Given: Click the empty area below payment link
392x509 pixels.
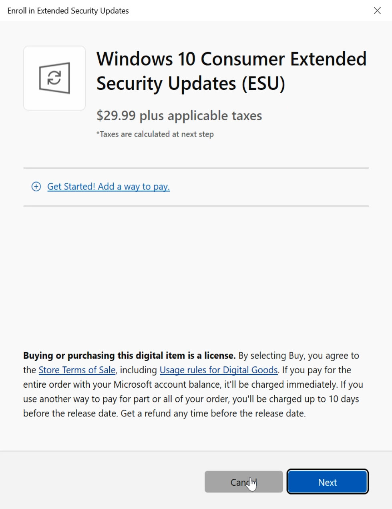Looking at the screenshot, I should point(196,272).
